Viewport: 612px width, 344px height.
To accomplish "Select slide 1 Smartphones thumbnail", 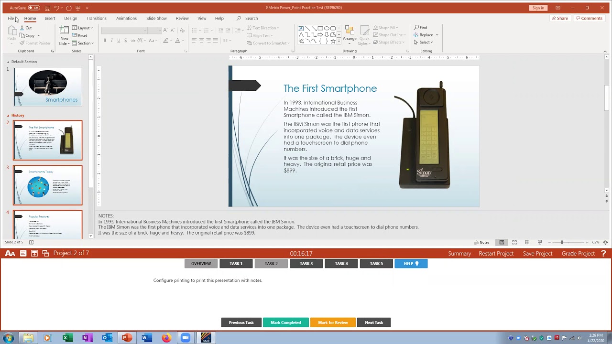I will 48,86.
